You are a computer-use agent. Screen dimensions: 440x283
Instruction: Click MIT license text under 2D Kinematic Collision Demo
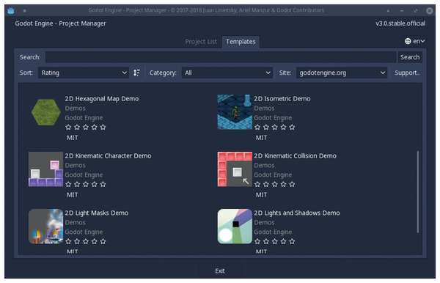tap(261, 195)
